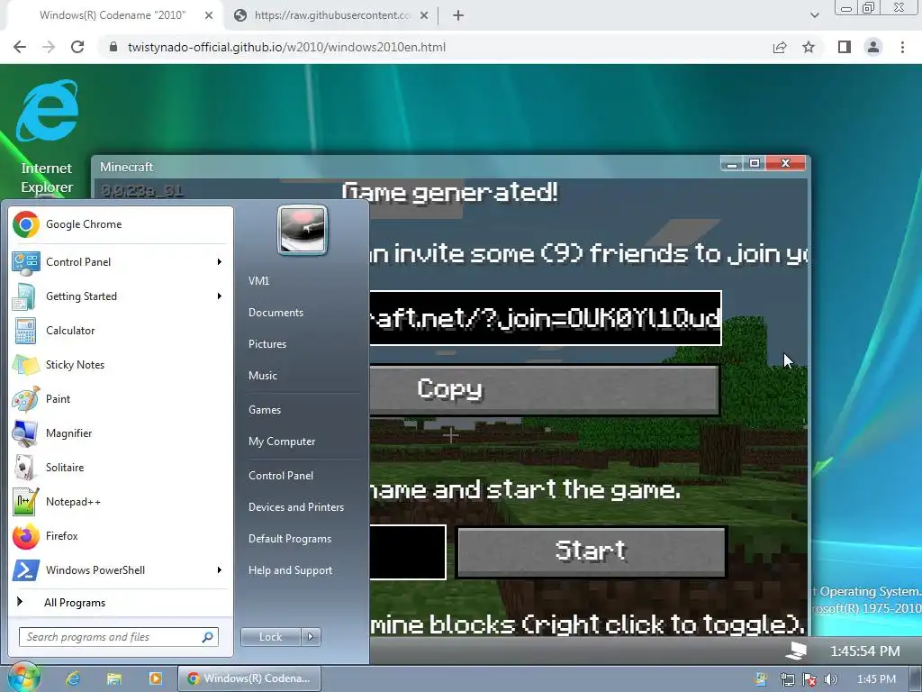Click Copy in Minecraft window
This screenshot has width=922, height=692.
545,389
